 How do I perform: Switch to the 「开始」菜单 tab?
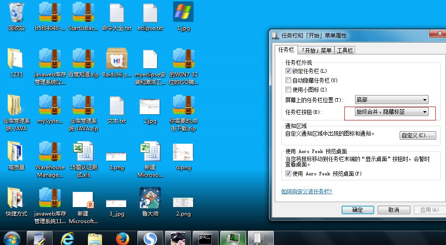[x=316, y=50]
